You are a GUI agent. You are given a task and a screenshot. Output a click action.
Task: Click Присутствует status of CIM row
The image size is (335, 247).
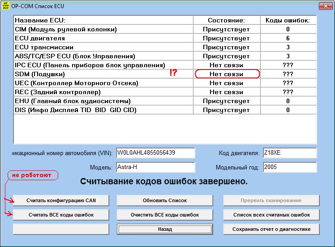point(227,29)
